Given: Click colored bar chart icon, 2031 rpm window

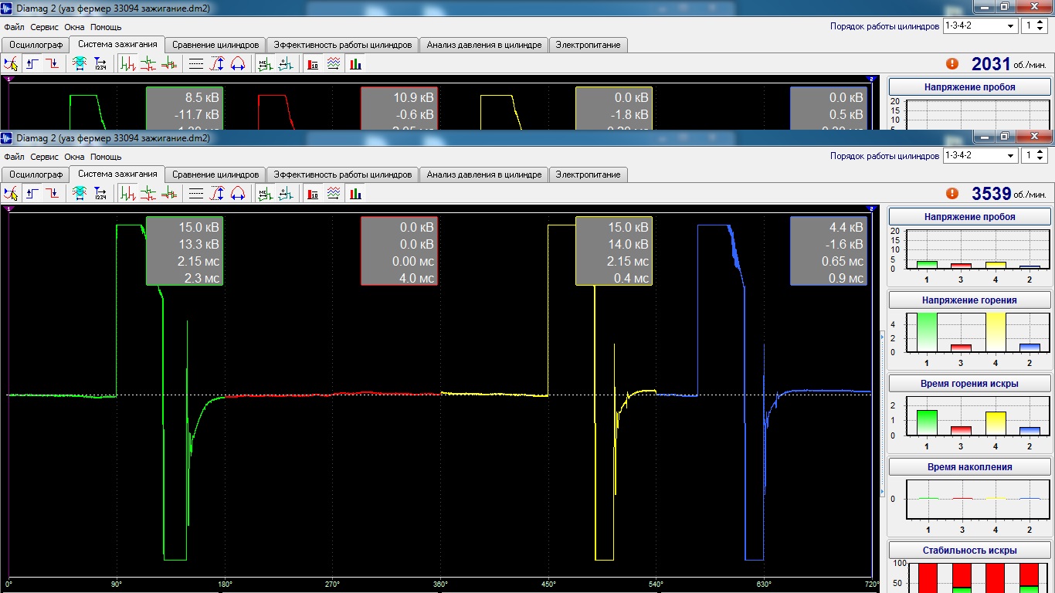Looking at the screenshot, I should pos(354,63).
